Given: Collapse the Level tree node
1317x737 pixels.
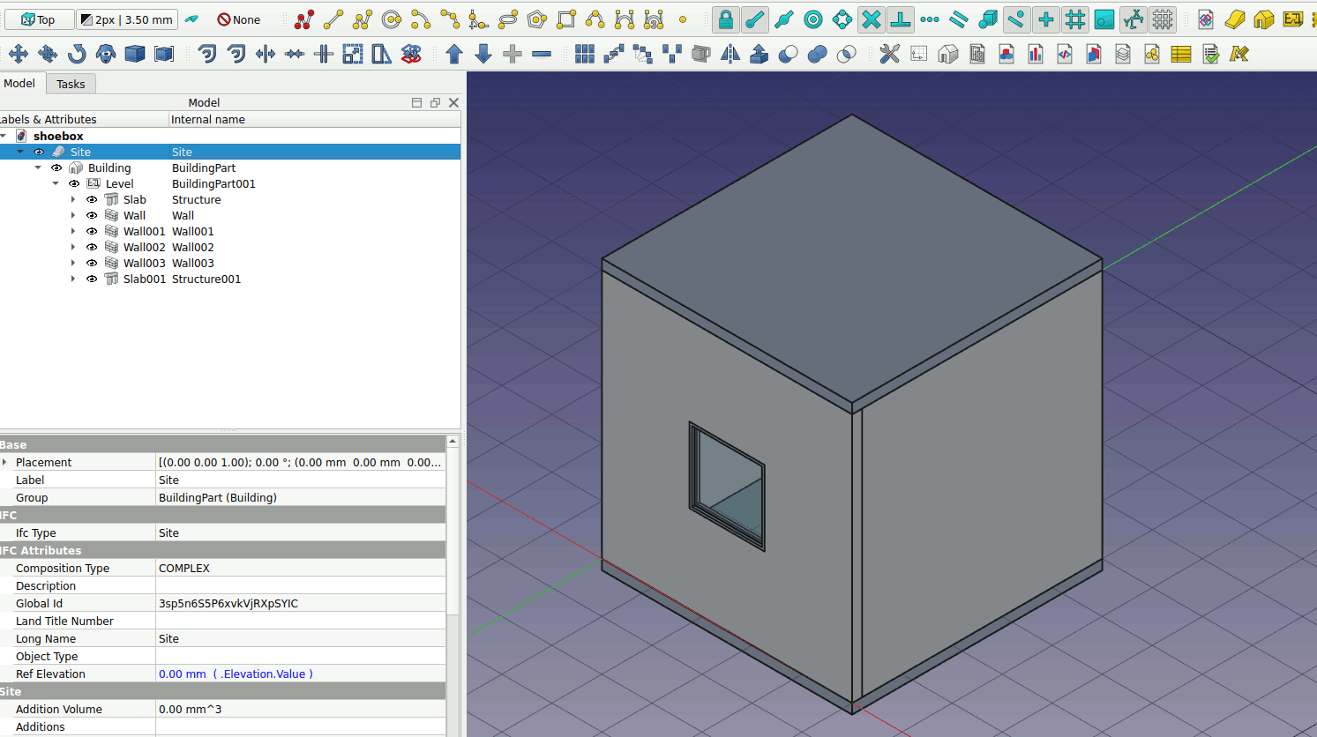Looking at the screenshot, I should tap(56, 184).
